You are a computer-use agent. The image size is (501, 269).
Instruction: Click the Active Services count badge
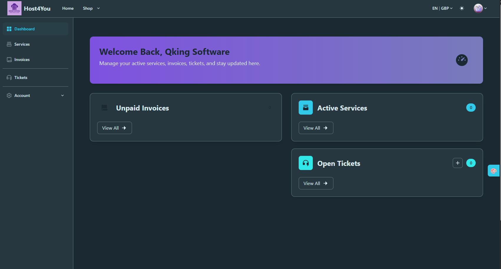tap(471, 108)
